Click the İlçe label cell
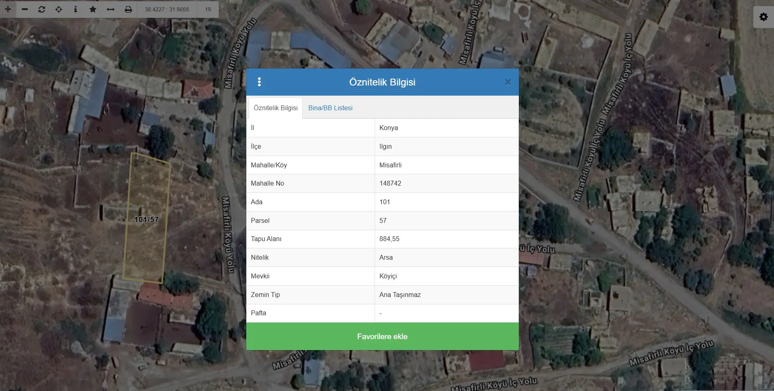 tap(311, 146)
